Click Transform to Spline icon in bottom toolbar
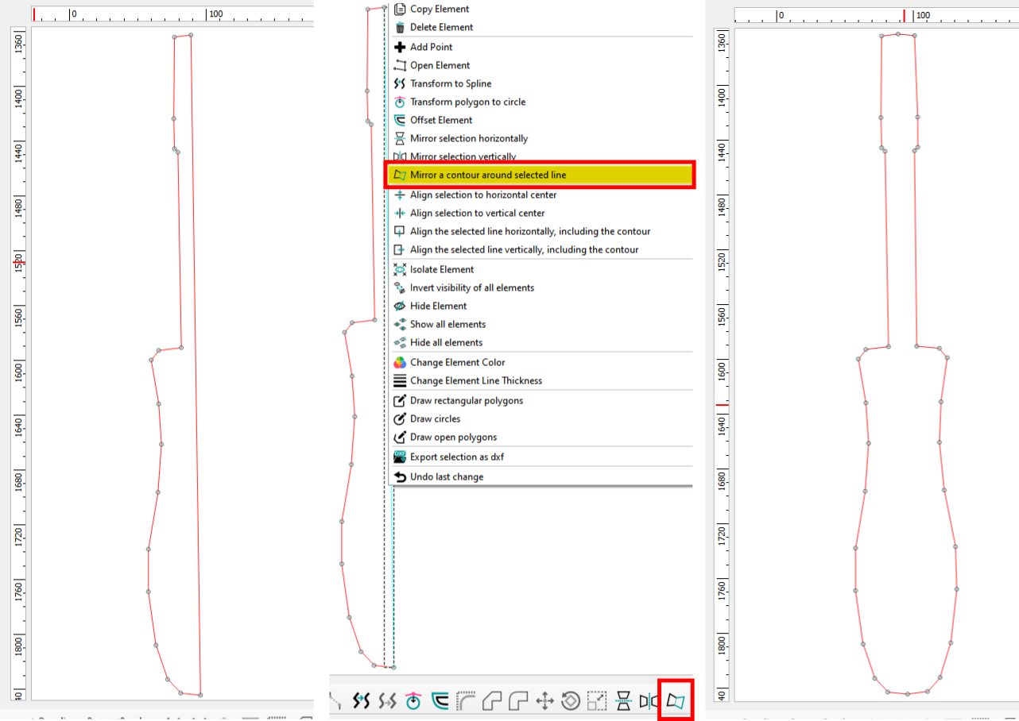The image size is (1019, 721). click(362, 700)
